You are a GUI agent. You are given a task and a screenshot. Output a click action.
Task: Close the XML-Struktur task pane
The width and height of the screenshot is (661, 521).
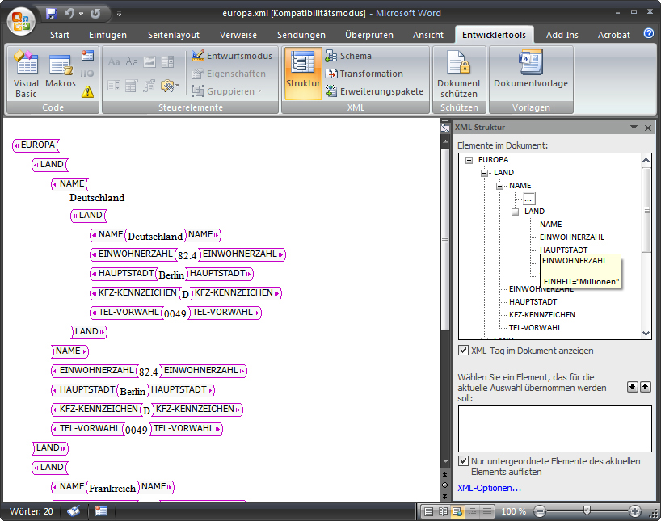[648, 128]
